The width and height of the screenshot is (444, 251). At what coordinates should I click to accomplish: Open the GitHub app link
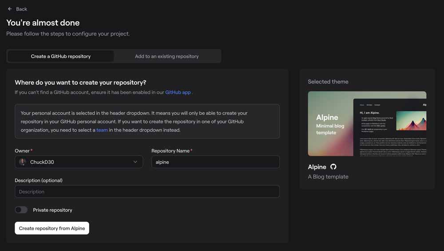[x=178, y=92]
